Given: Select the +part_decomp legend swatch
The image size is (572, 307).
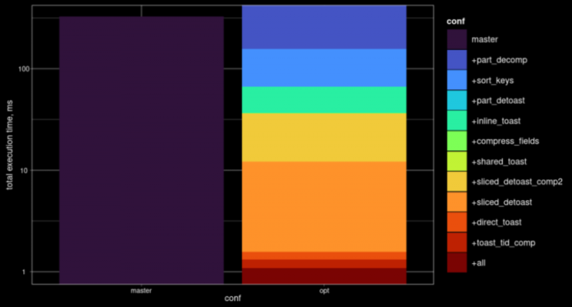Looking at the screenshot, I should [x=458, y=59].
